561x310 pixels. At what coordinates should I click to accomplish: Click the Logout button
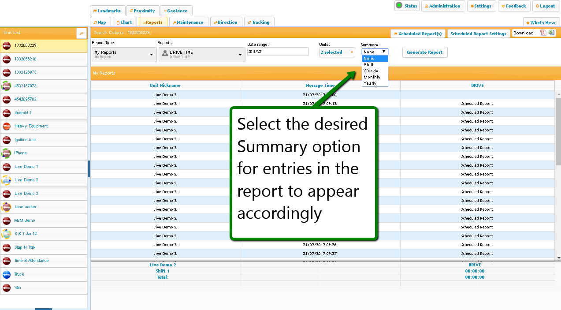click(x=546, y=6)
